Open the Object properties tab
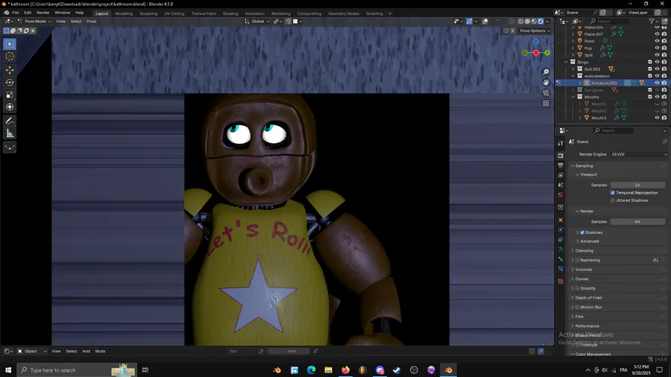The image size is (671, 377). 561,220
